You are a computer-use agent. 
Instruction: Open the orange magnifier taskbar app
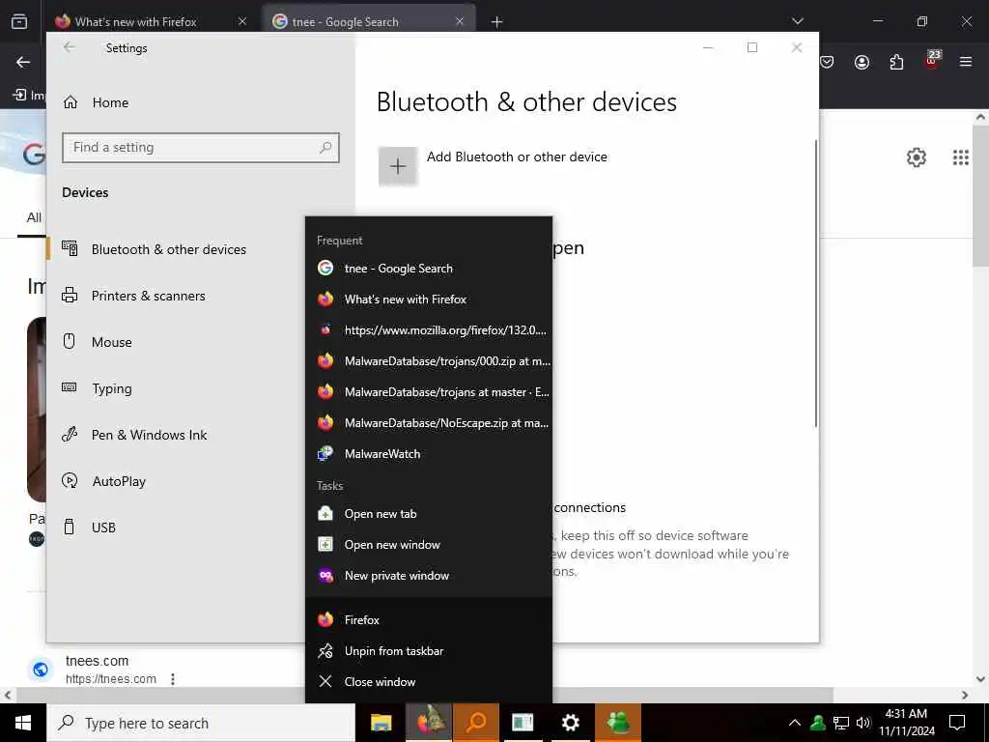(475, 723)
